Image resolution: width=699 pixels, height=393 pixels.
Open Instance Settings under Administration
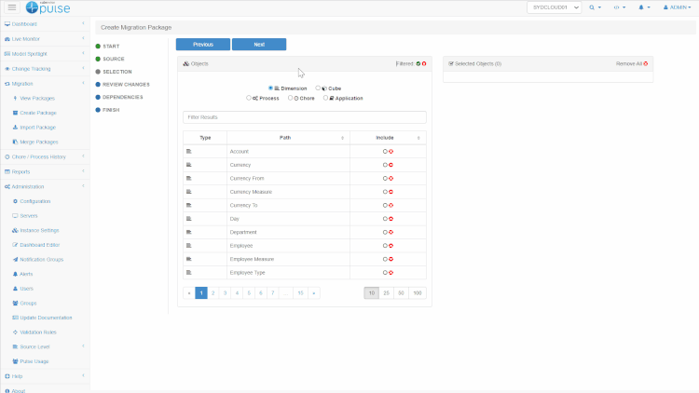pyautogui.click(x=39, y=230)
